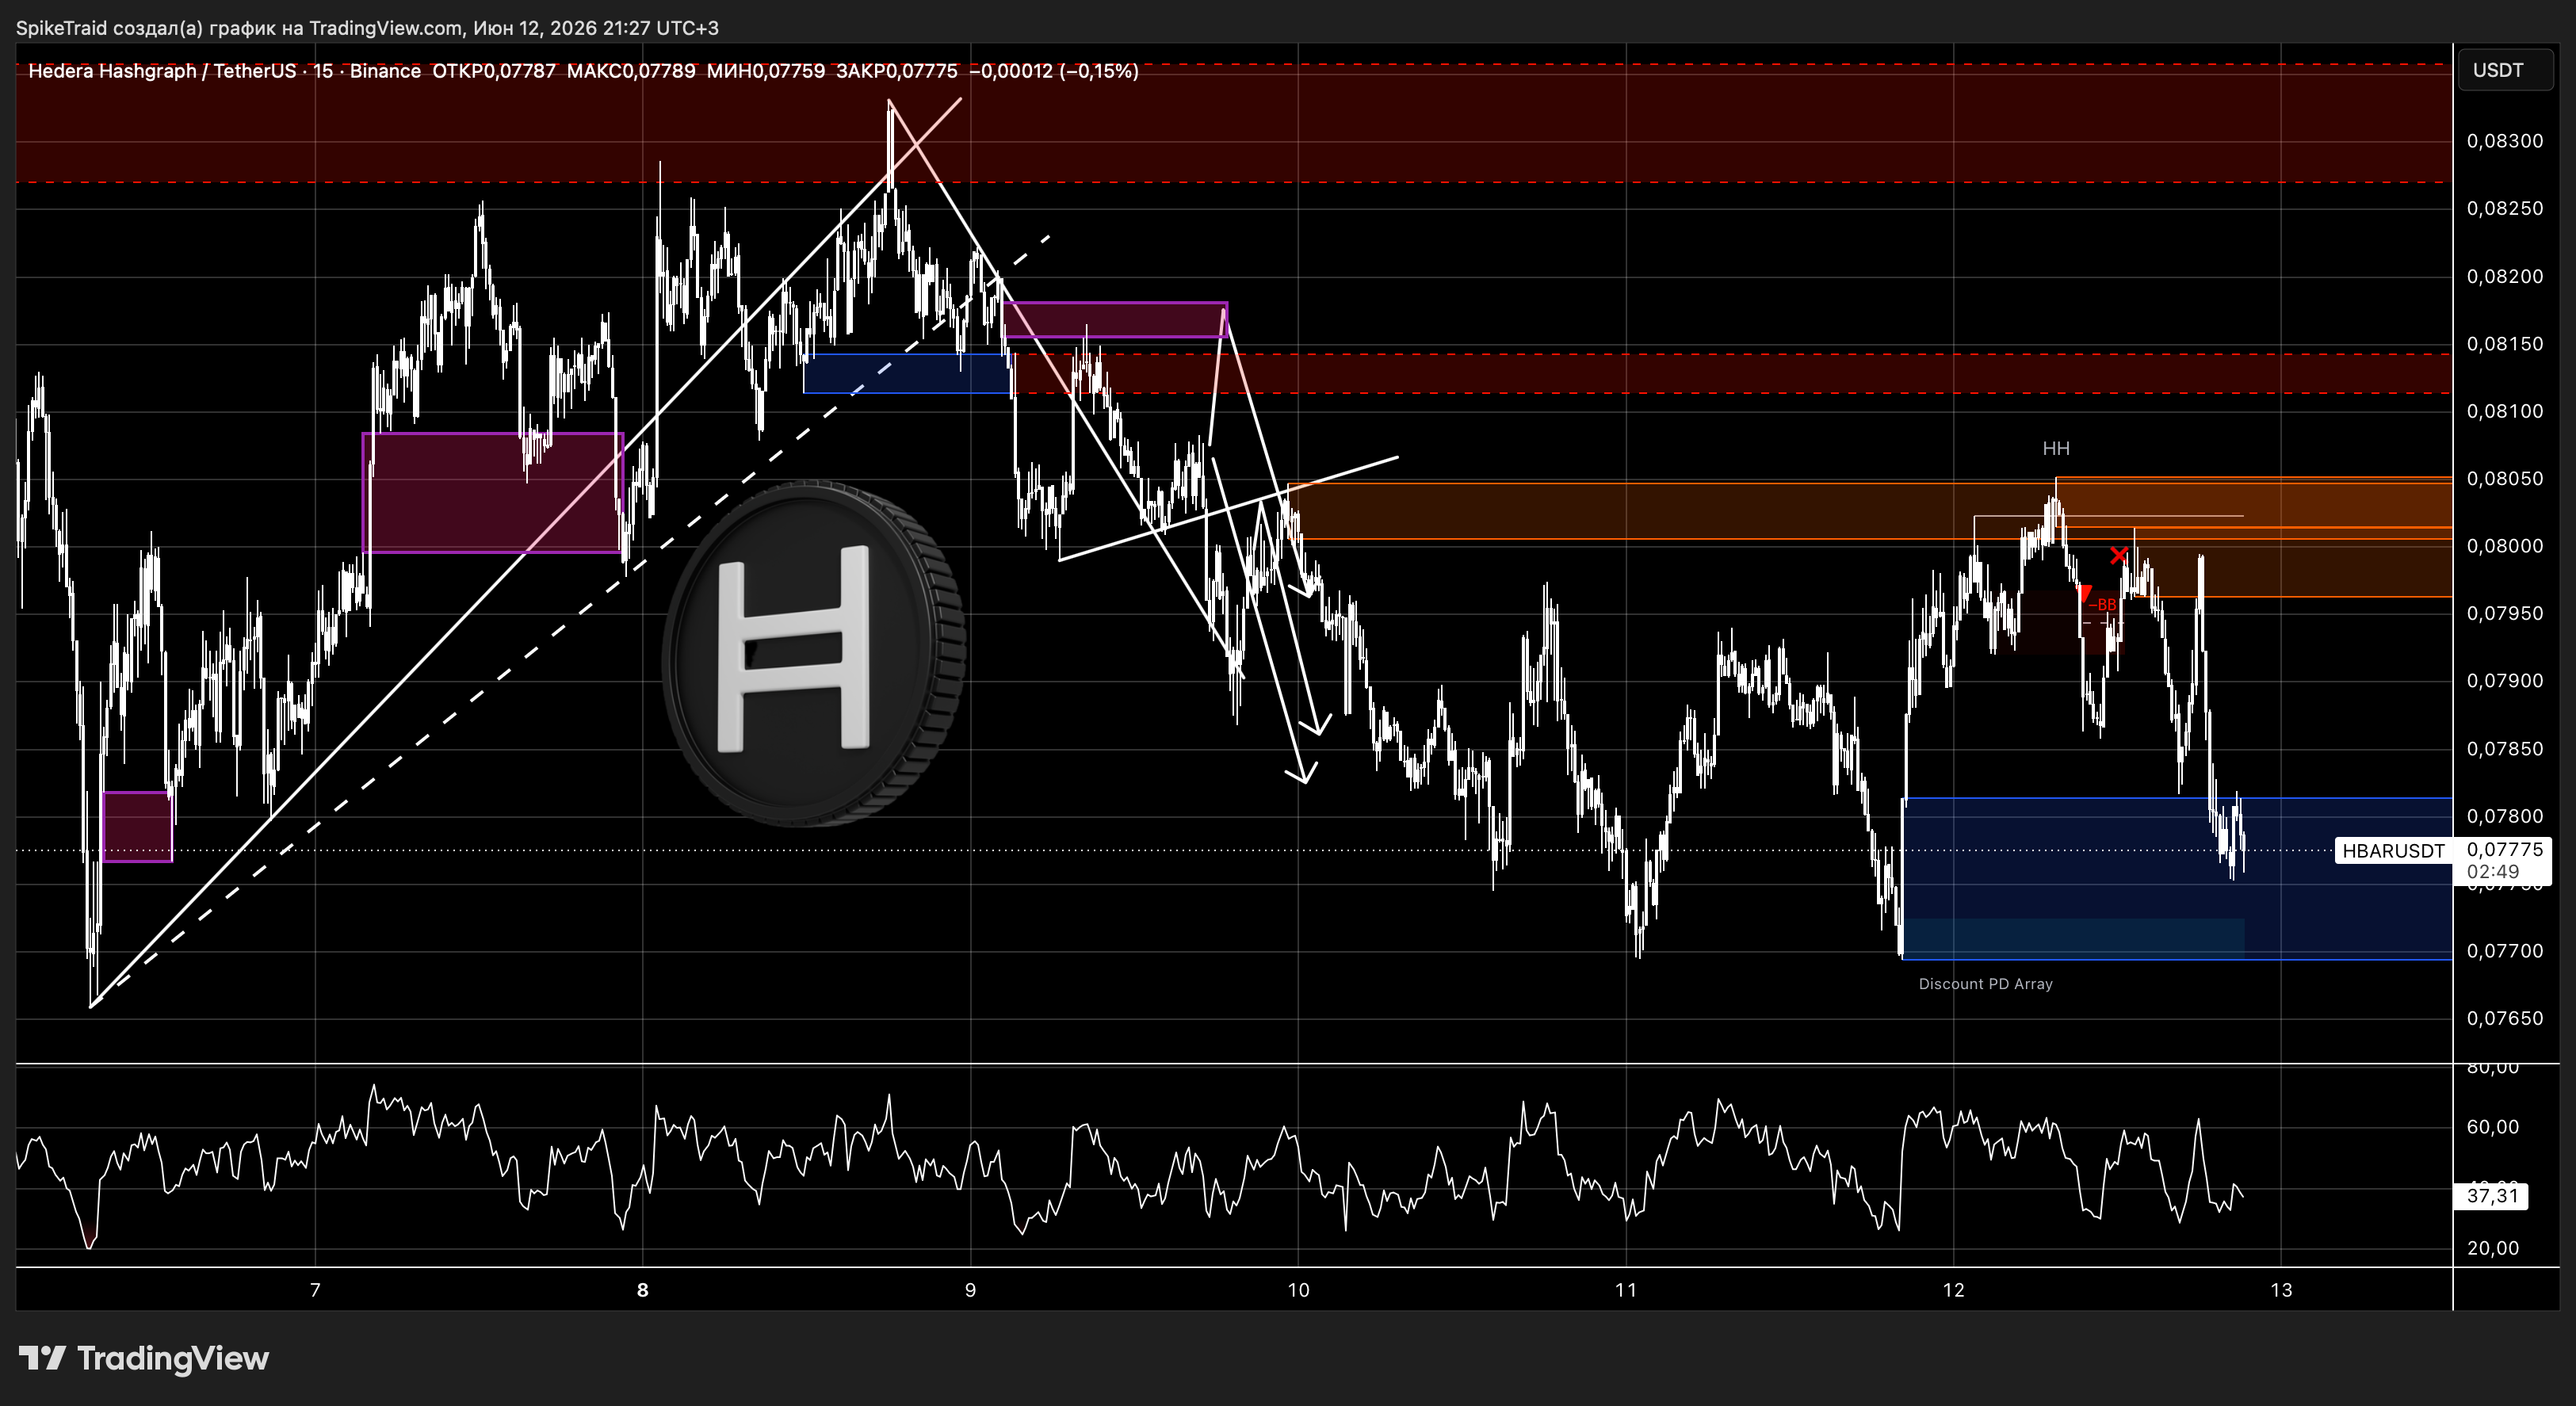Click bold date label 8 on time axis

tap(643, 1290)
